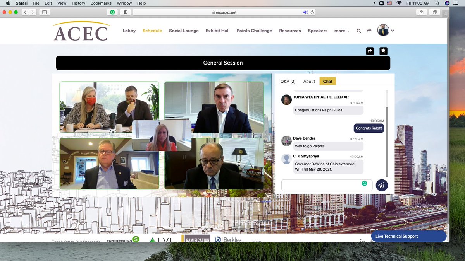Click the Berkley sponsor logo
465x261 pixels.
click(x=228, y=239)
